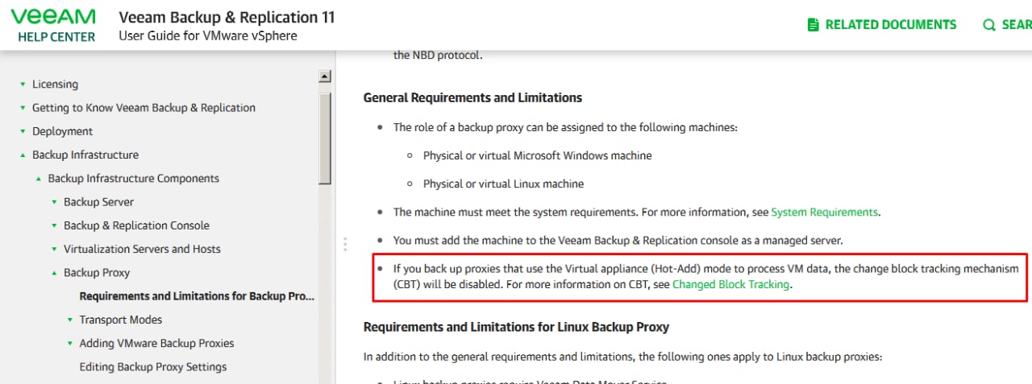The height and width of the screenshot is (384, 1032).
Task: Click the sidebar scroll up arrow
Action: (325, 76)
